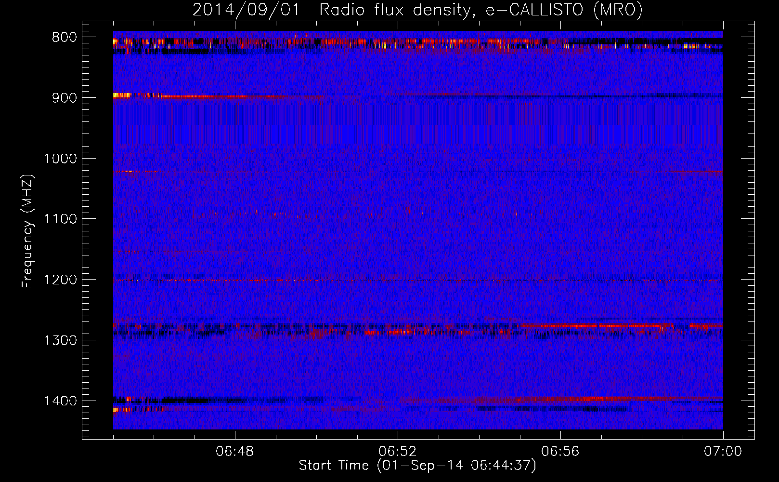779x482 pixels.
Task: Click the 'Start Time (01-Sep-14 06:44:37)' axis label
Action: [x=417, y=466]
